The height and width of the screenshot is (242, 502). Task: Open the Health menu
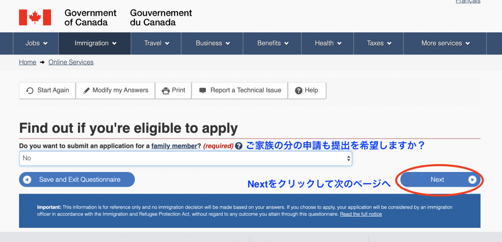click(x=327, y=43)
